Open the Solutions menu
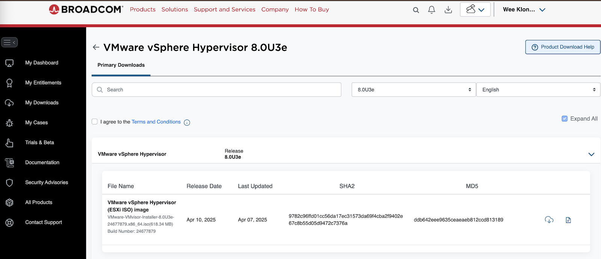This screenshot has width=601, height=259. tap(175, 9)
